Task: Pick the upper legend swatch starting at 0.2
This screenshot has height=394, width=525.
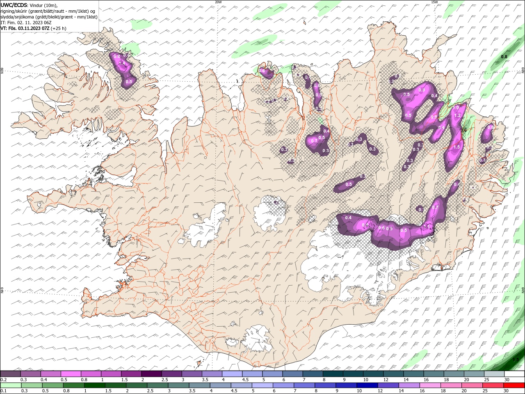Action: [10, 374]
